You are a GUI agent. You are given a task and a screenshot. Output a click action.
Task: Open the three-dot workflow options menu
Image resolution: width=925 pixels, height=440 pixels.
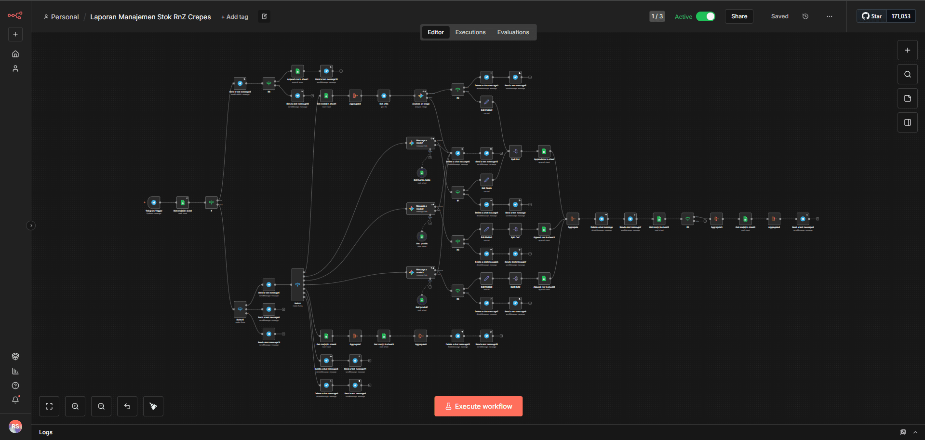point(829,16)
